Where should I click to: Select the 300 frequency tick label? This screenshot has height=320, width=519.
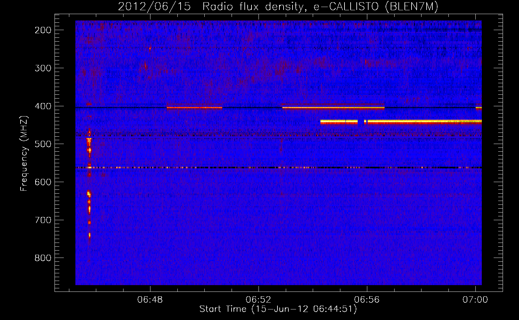click(43, 68)
